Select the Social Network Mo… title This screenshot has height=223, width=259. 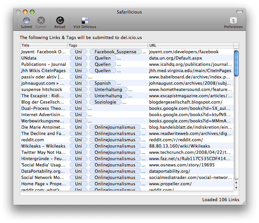pyautogui.click(x=43, y=177)
